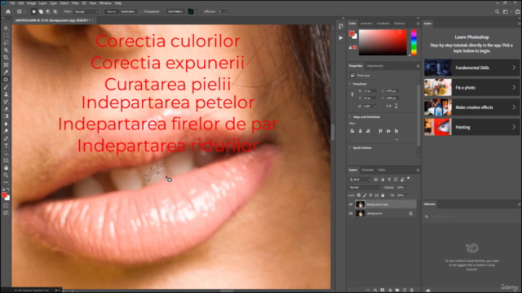Click the Lock position icon
This screenshot has width=522, height=293.
tap(370, 195)
